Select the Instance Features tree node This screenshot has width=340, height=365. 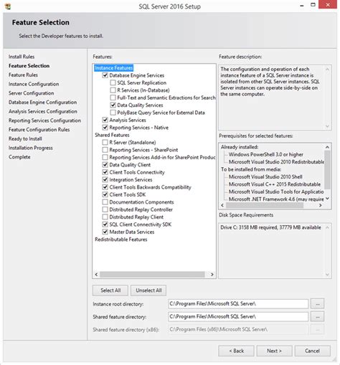point(113,68)
